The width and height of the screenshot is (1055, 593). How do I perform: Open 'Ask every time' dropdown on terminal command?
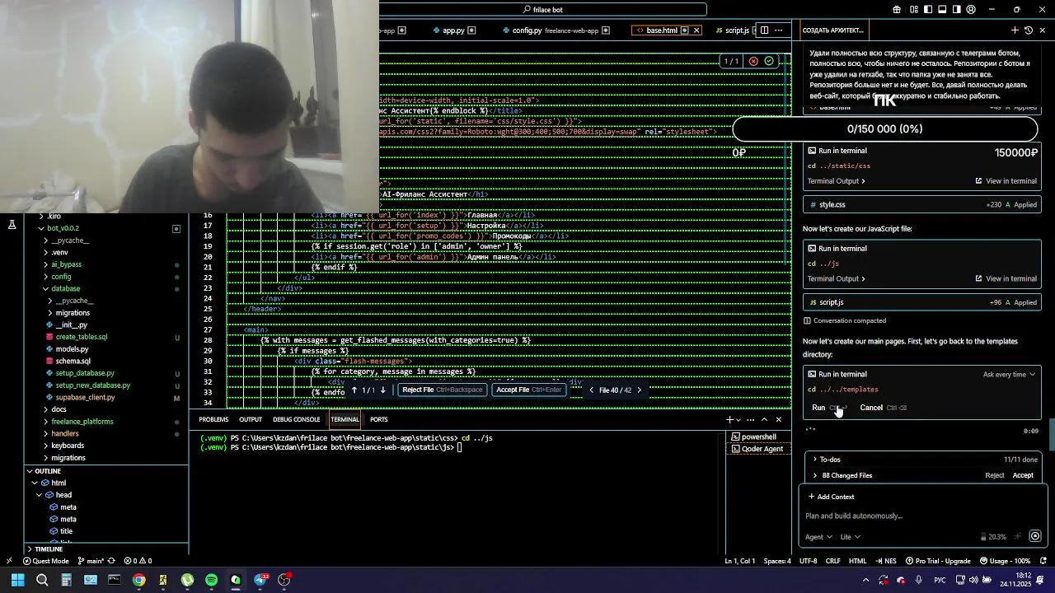click(1009, 375)
